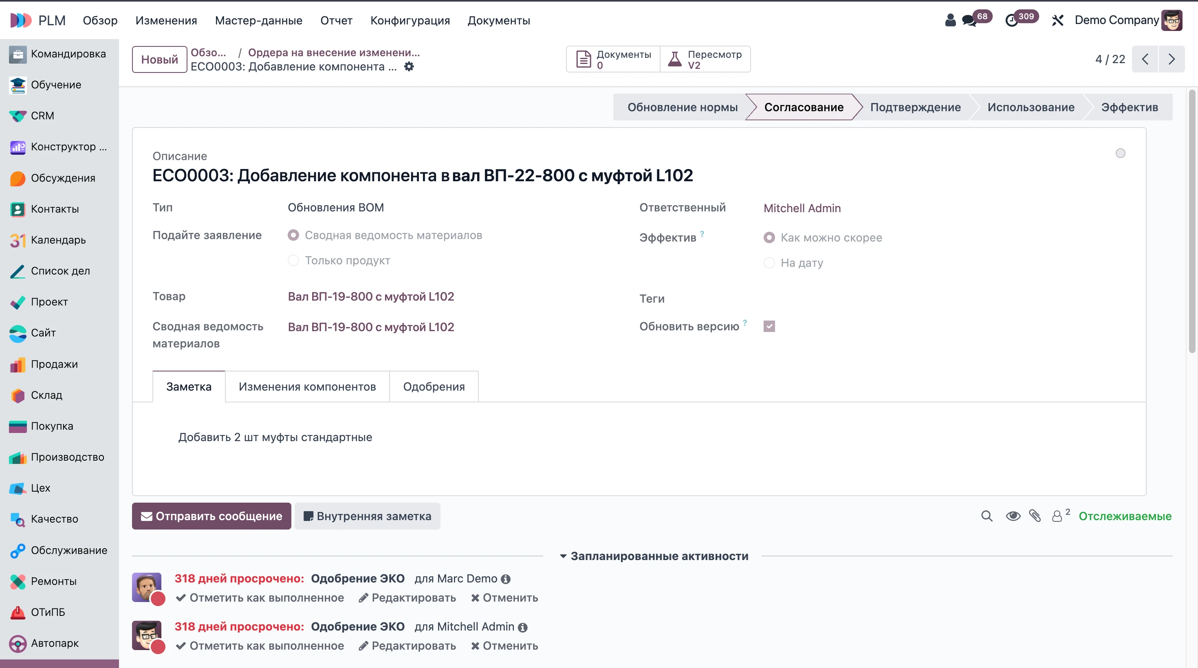Open the Изменения menu
Image resolution: width=1198 pixels, height=668 pixels.
click(x=166, y=20)
